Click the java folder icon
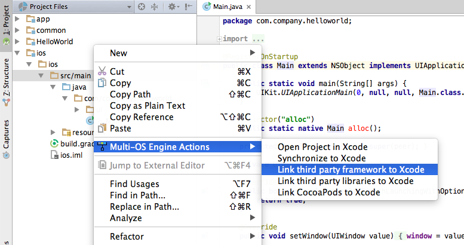This screenshot has width=464, height=245. (x=66, y=87)
